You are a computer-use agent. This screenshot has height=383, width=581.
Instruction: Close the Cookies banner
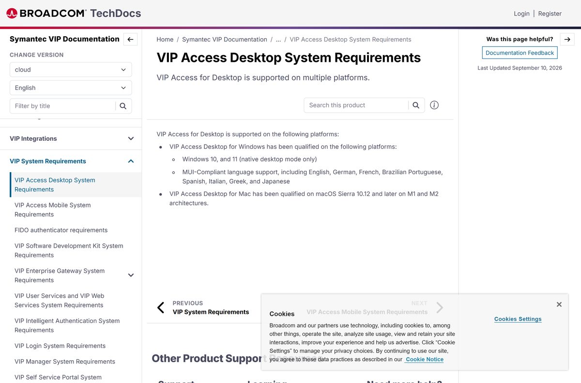click(x=559, y=304)
